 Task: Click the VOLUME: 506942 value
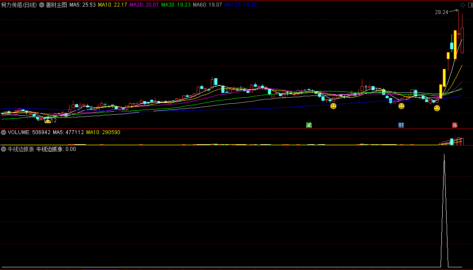(x=29, y=132)
